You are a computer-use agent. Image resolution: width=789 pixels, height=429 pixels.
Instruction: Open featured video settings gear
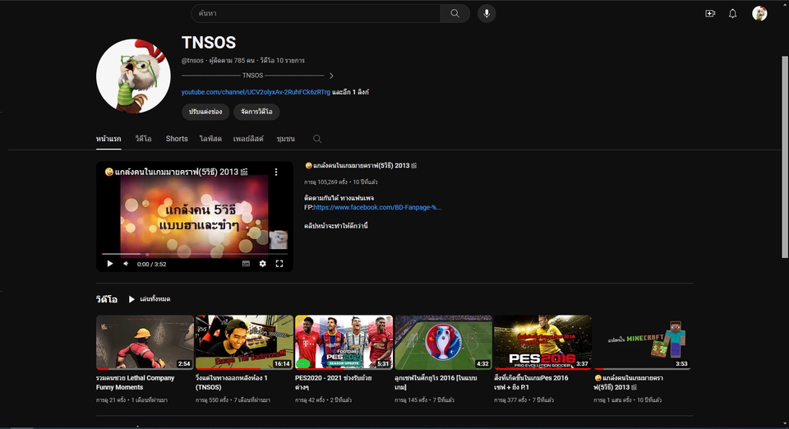pos(263,264)
